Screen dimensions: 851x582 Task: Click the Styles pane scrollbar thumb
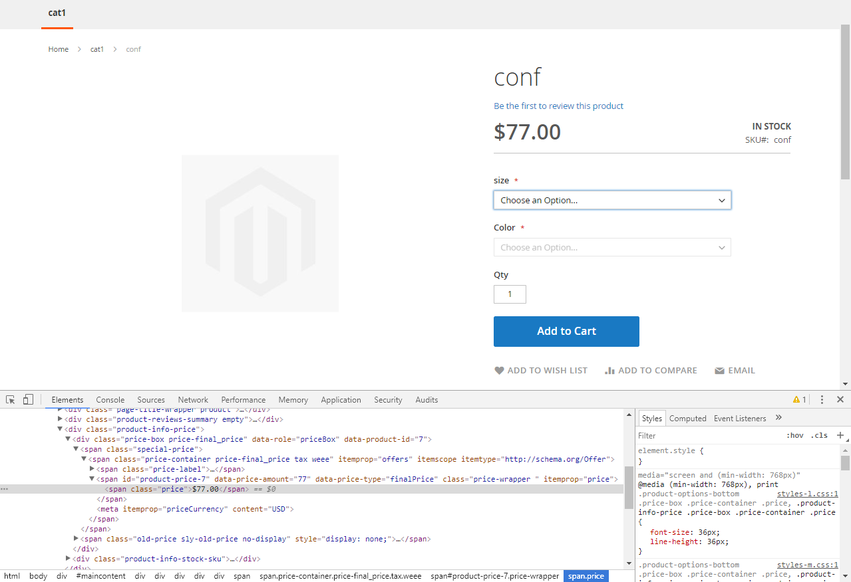[845, 462]
